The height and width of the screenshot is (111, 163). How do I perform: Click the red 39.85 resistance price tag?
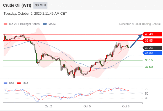coord(152,41)
